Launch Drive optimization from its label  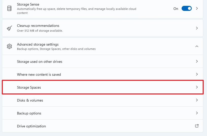[x=31, y=126]
